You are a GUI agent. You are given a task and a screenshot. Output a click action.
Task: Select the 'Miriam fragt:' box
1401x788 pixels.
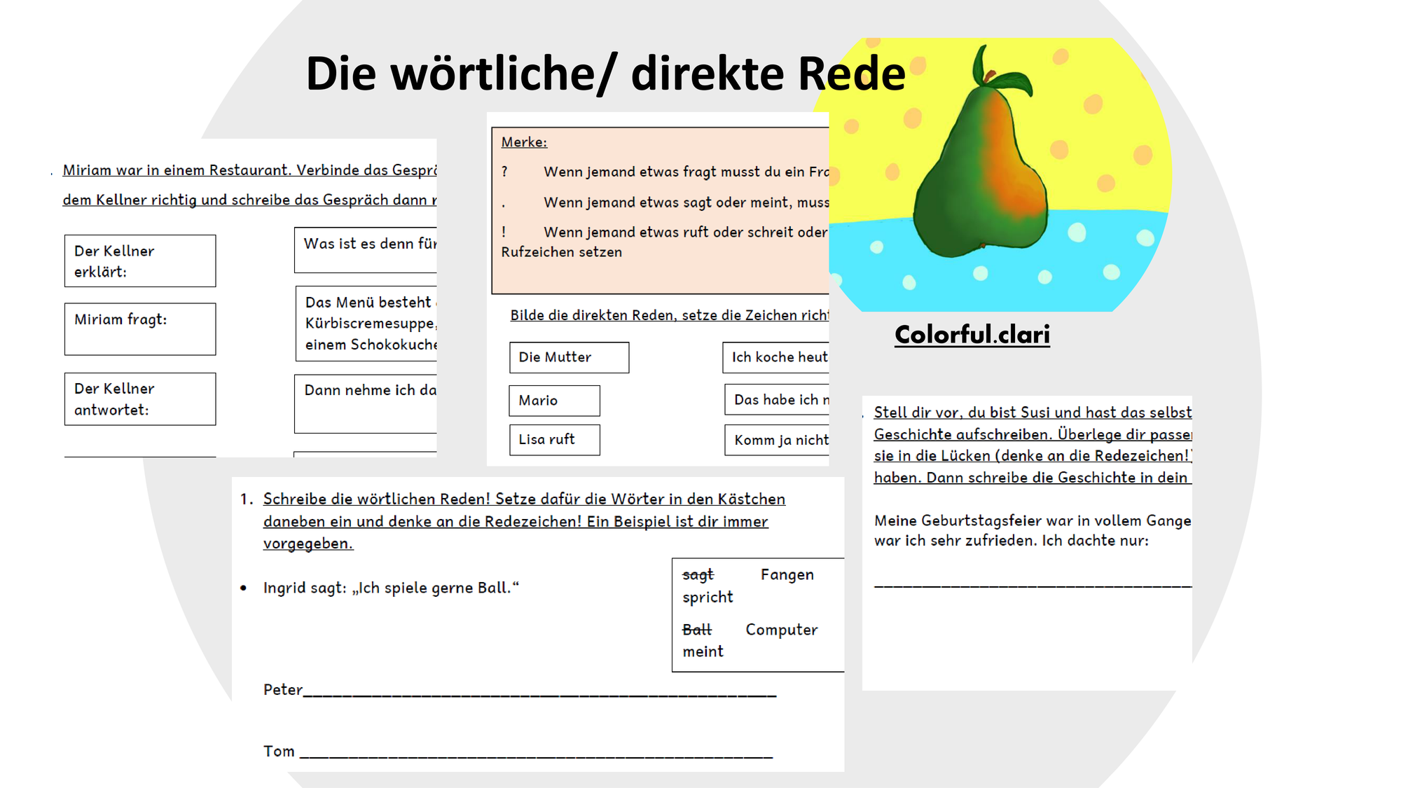(x=140, y=329)
